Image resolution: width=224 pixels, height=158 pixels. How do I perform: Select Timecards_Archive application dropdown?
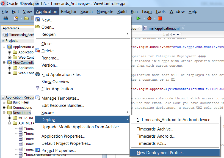[18, 35]
